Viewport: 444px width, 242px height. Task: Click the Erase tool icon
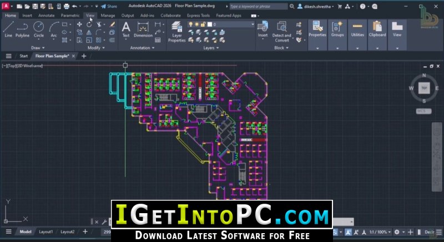click(112, 24)
